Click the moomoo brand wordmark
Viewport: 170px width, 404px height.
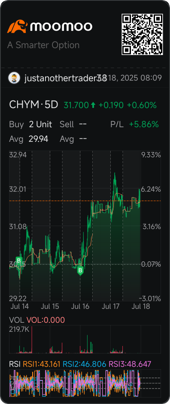61,27
